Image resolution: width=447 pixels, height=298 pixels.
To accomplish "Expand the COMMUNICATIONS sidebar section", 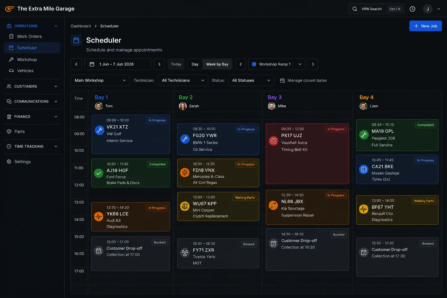I will pos(32,102).
